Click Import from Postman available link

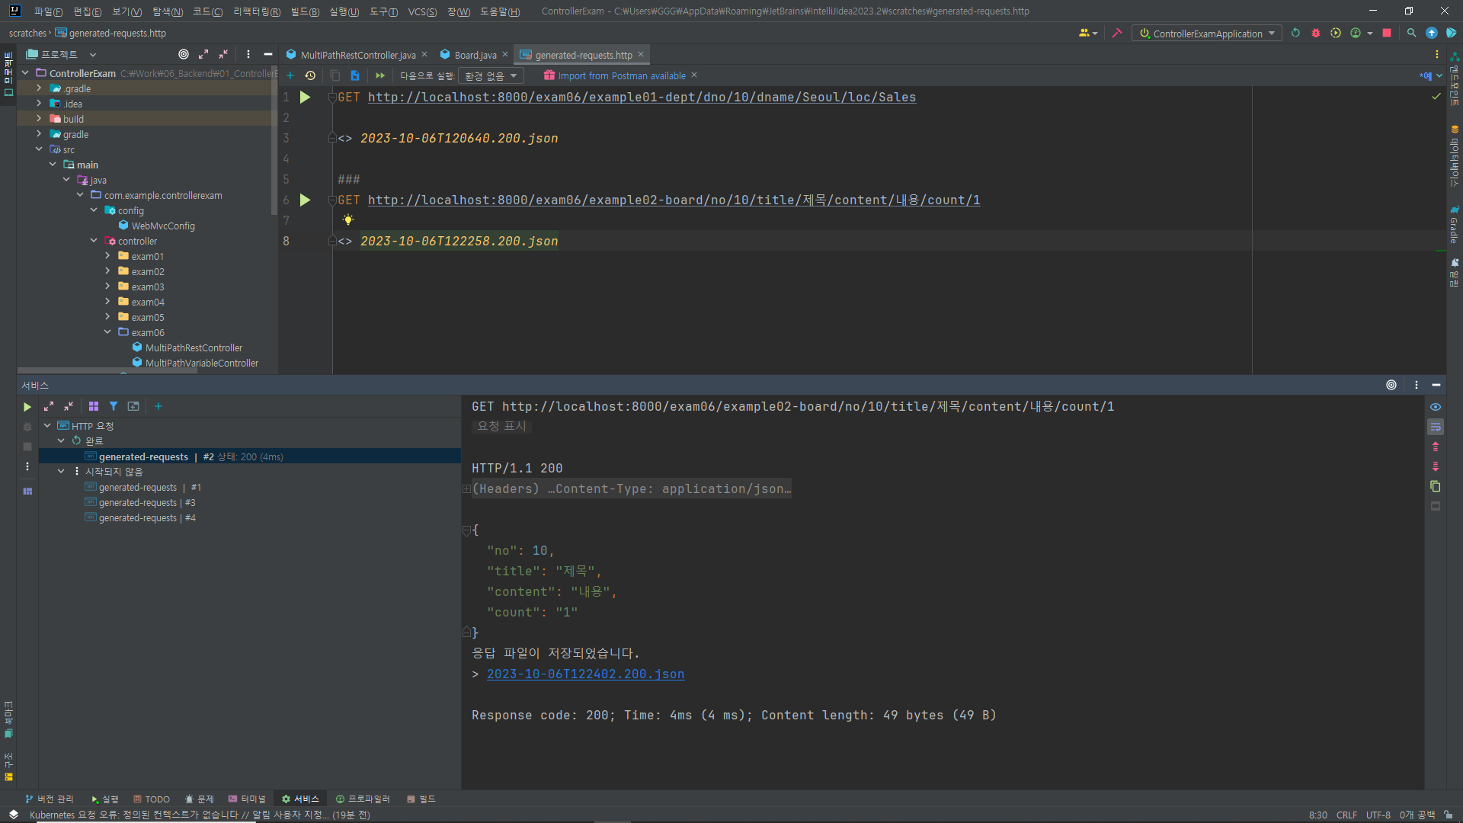click(621, 76)
